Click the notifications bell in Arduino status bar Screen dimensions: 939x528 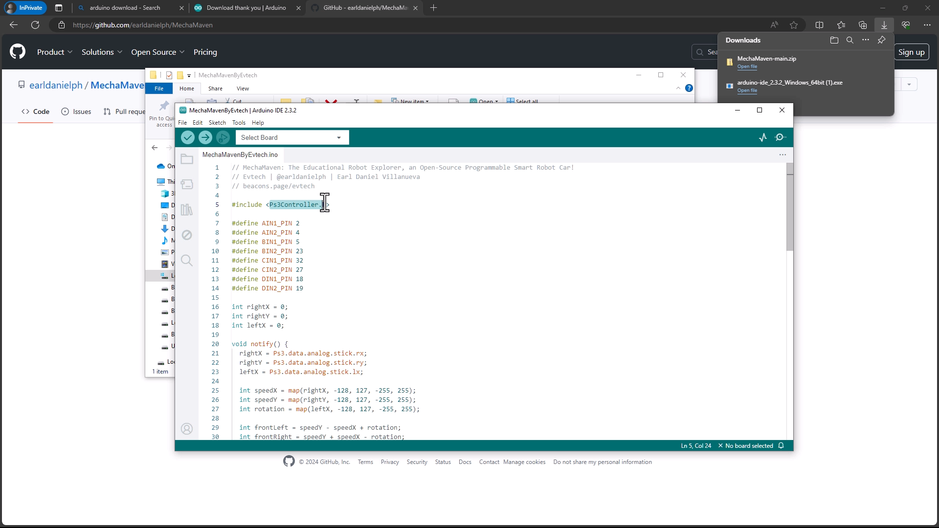point(781,445)
